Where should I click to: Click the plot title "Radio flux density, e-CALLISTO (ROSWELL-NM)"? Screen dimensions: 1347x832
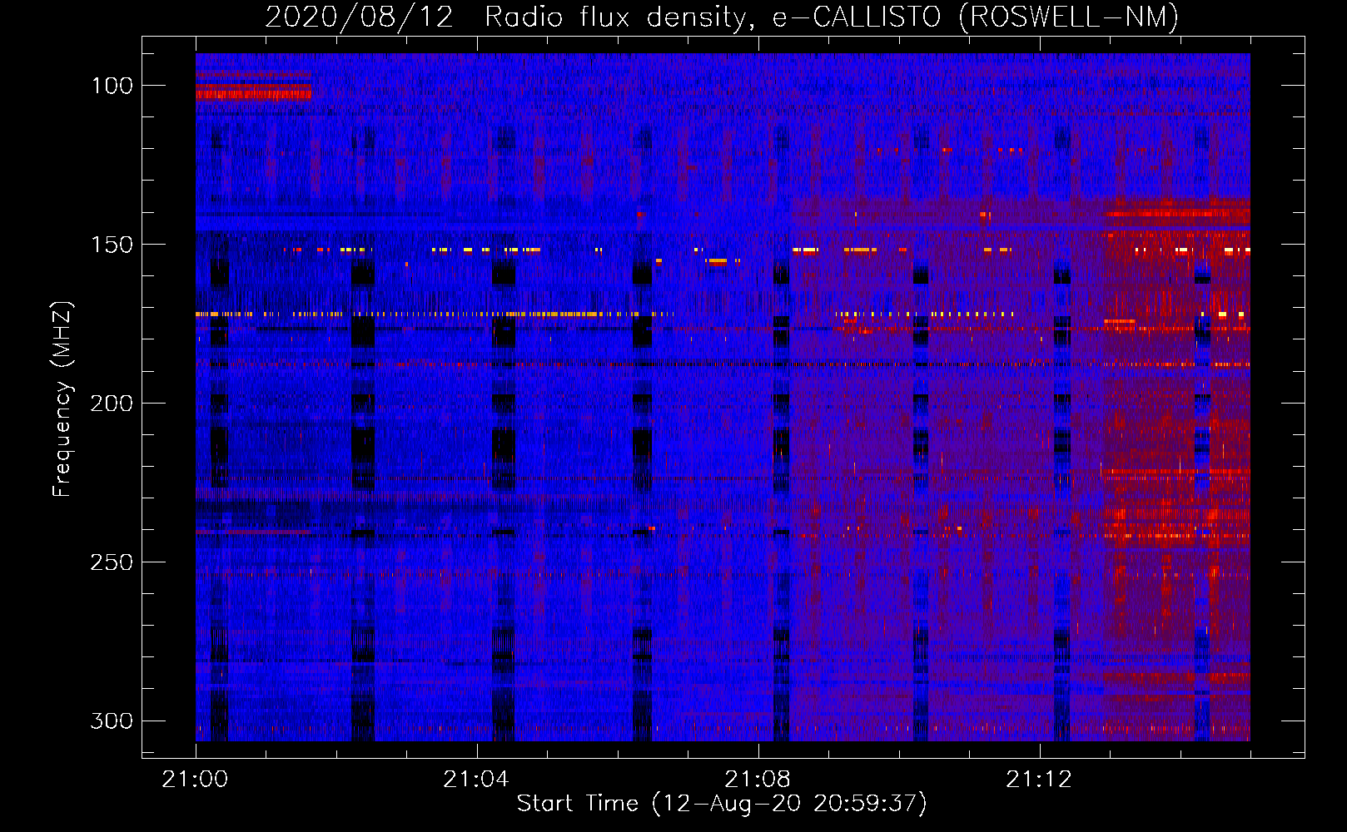pyautogui.click(x=832, y=17)
